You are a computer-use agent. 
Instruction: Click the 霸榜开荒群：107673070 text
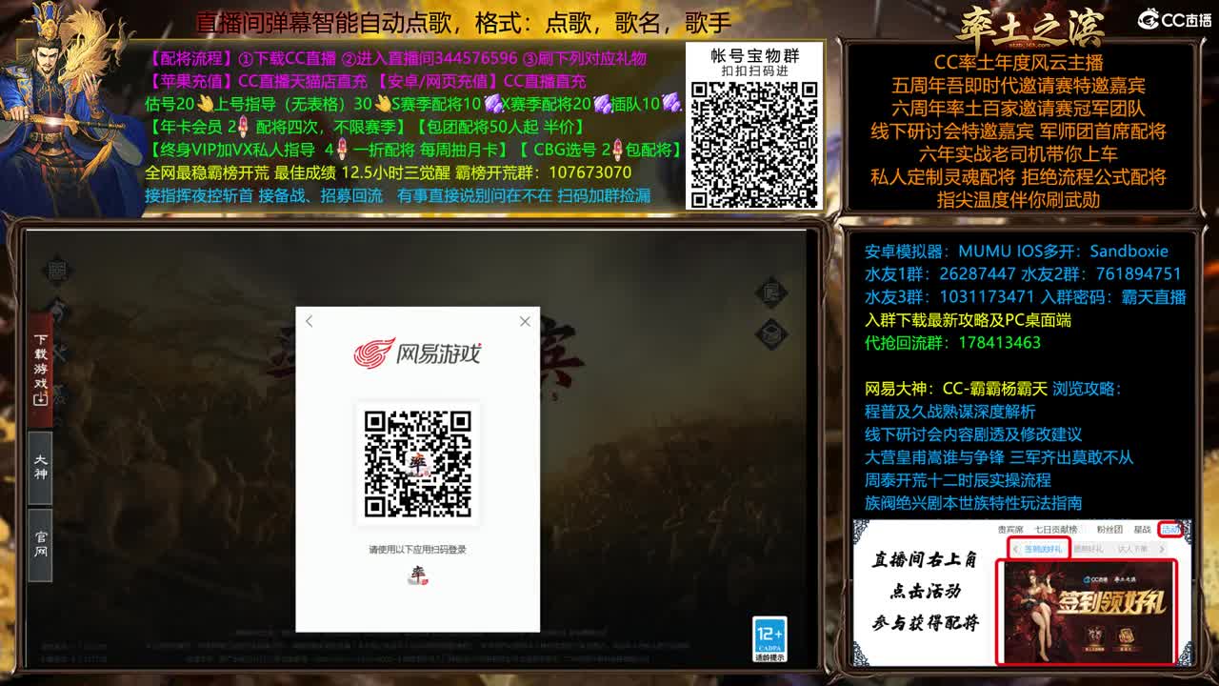[543, 172]
